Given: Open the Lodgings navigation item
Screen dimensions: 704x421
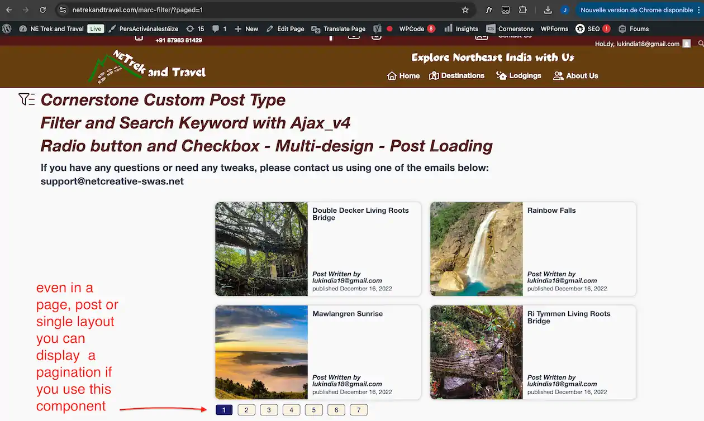Looking at the screenshot, I should point(519,76).
